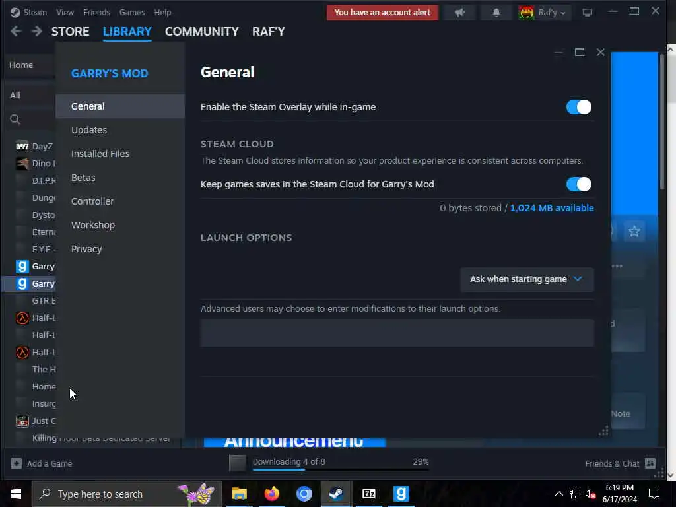Open Friends & Chat icon

(650, 463)
